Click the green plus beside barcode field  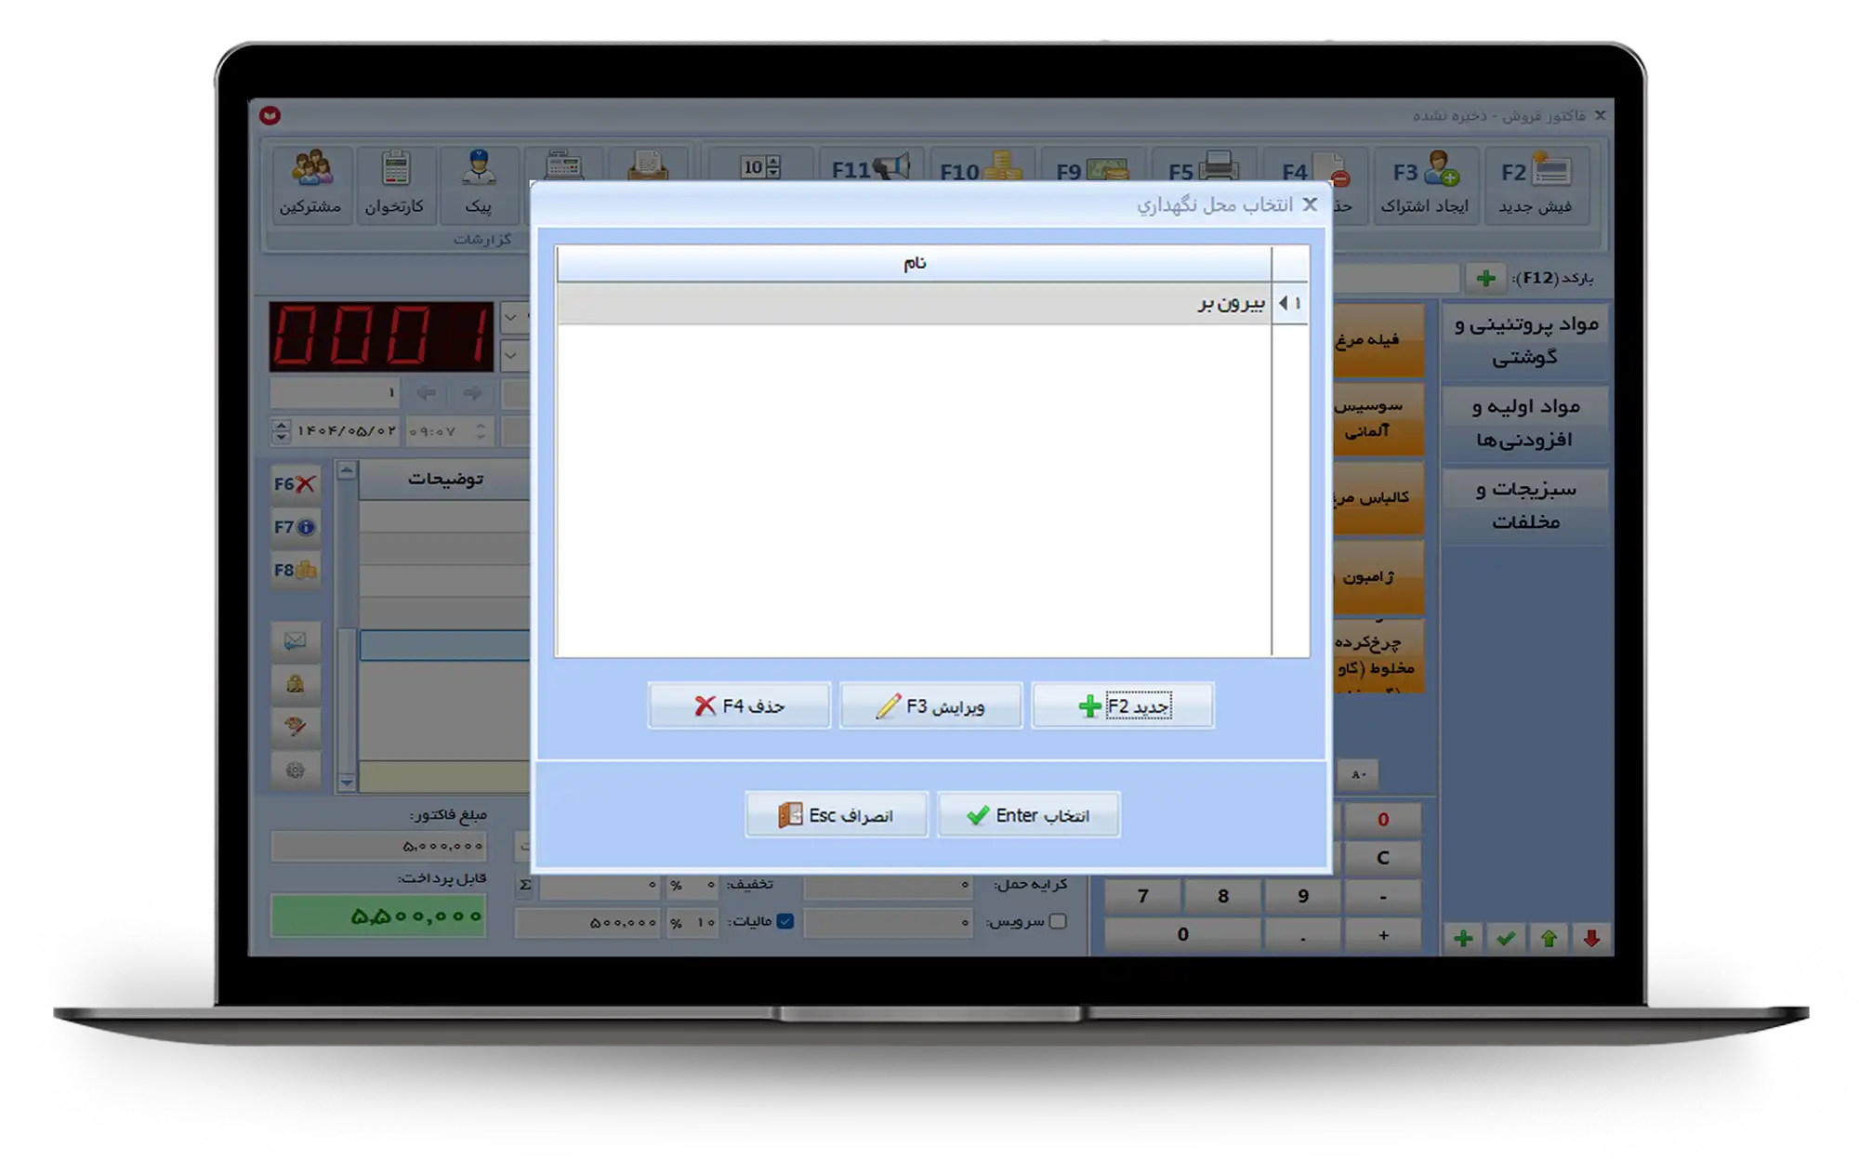point(1485,278)
